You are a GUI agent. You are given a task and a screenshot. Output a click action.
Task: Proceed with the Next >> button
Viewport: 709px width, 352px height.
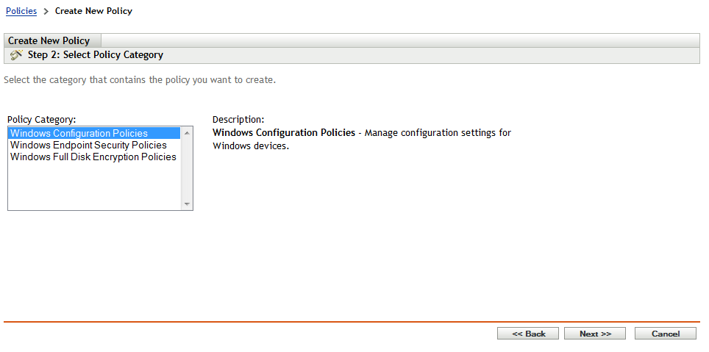tap(595, 334)
